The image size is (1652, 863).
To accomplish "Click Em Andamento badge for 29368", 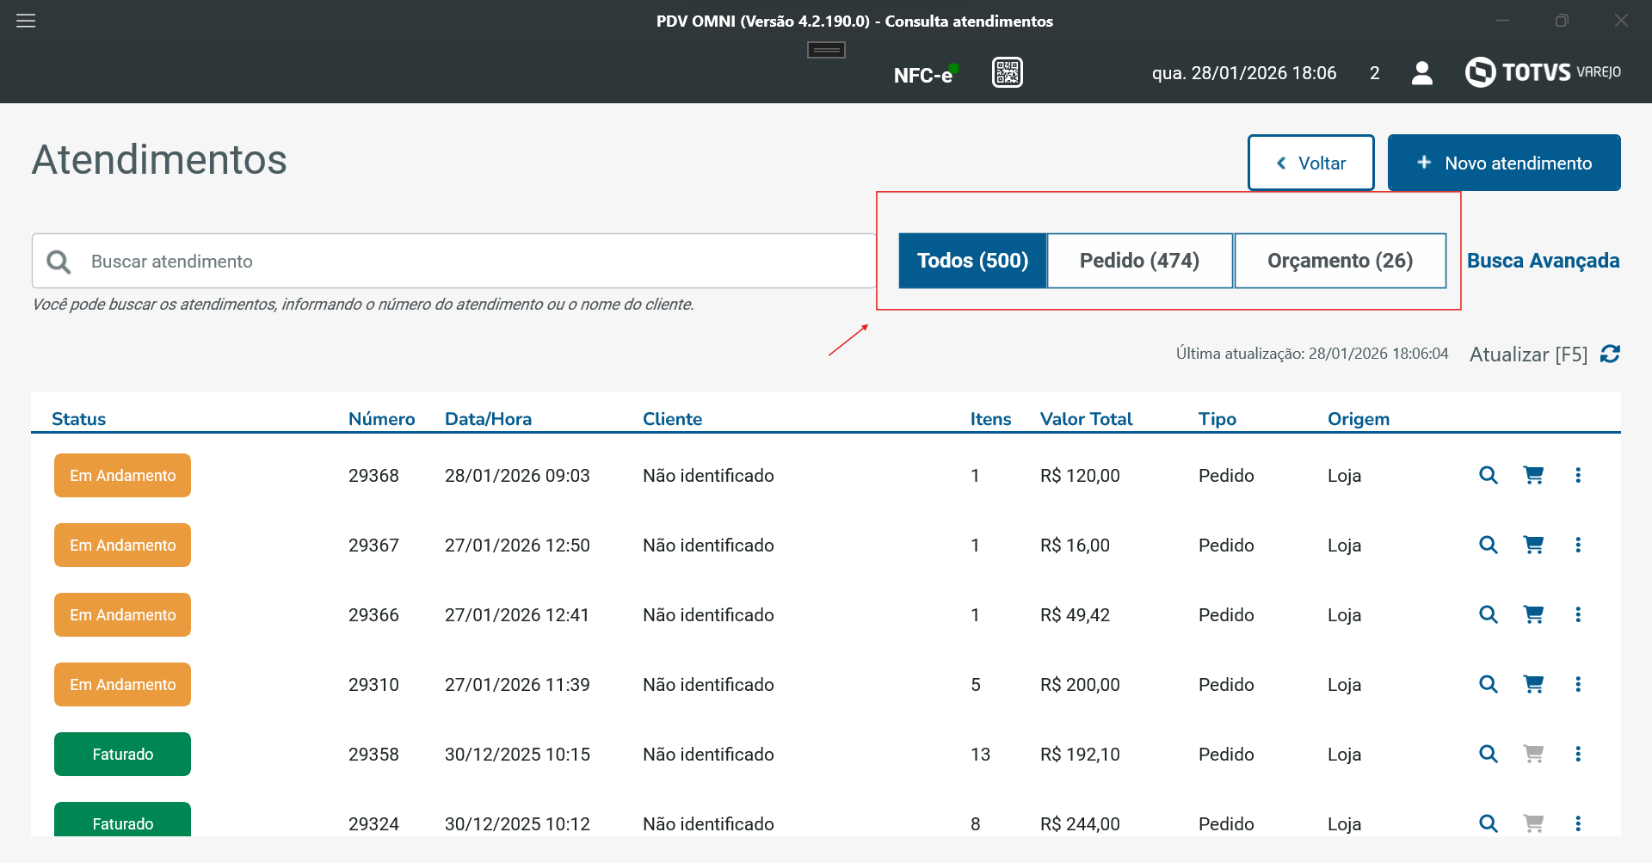I will (122, 475).
